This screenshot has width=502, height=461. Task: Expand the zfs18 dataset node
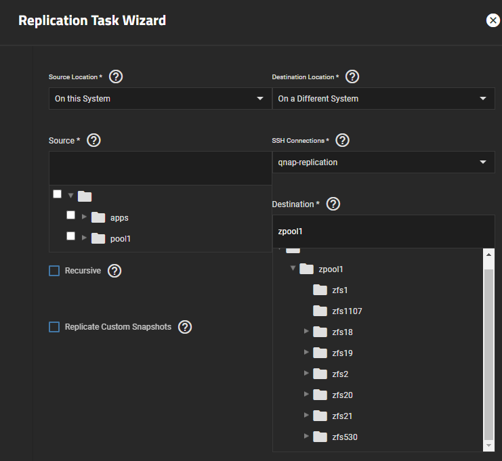[x=306, y=331]
